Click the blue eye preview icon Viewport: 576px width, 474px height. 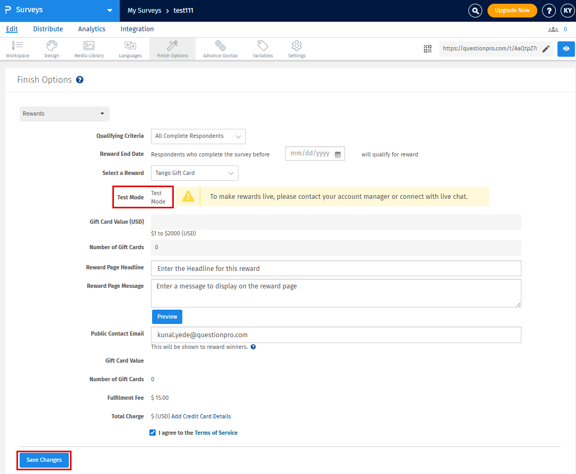point(566,49)
